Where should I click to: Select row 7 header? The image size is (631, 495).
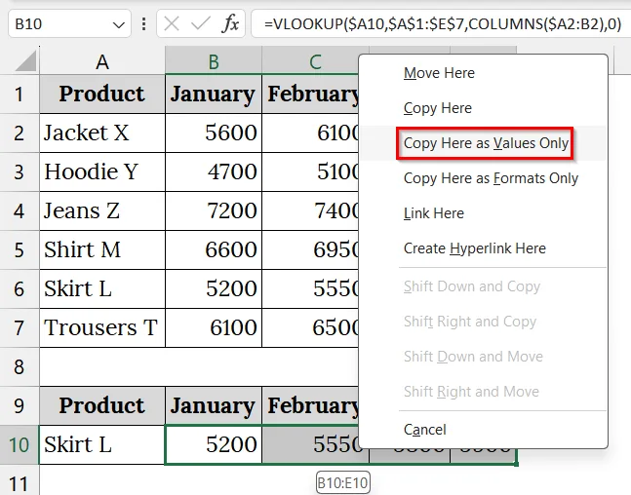point(20,327)
